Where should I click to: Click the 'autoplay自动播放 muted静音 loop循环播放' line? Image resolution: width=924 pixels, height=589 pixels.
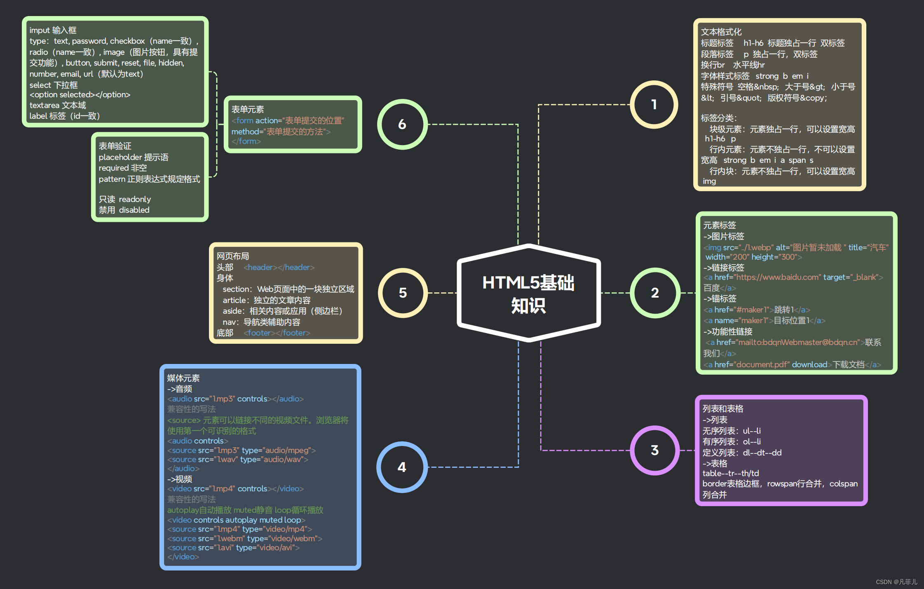click(245, 510)
